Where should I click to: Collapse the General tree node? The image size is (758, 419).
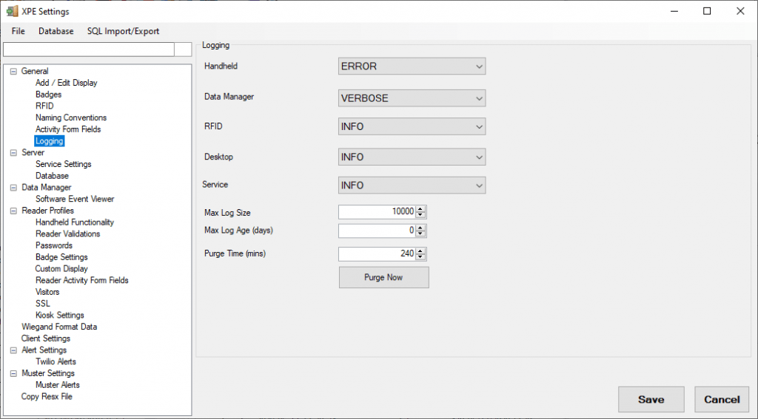(x=13, y=72)
